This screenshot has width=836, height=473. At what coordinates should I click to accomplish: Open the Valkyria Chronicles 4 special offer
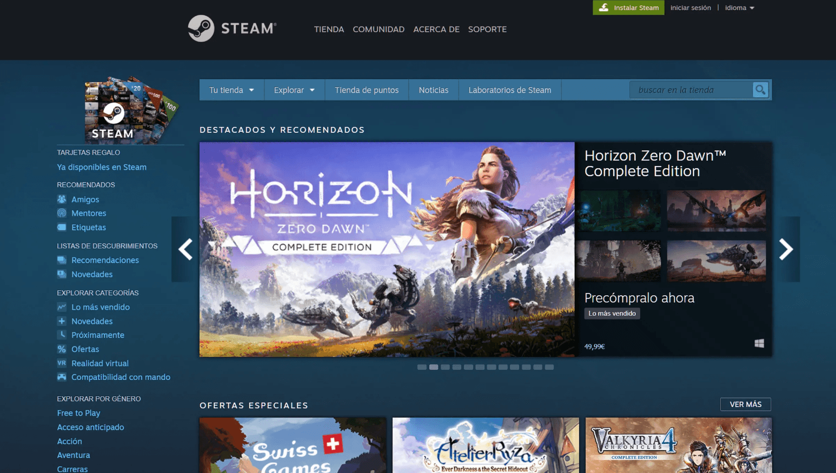[679, 445]
